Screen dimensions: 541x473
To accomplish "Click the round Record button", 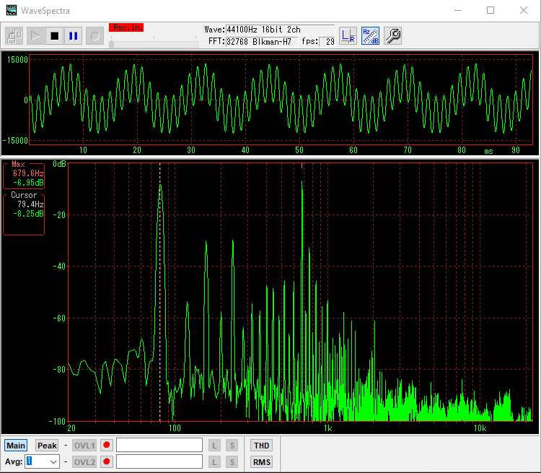I will click(95, 35).
